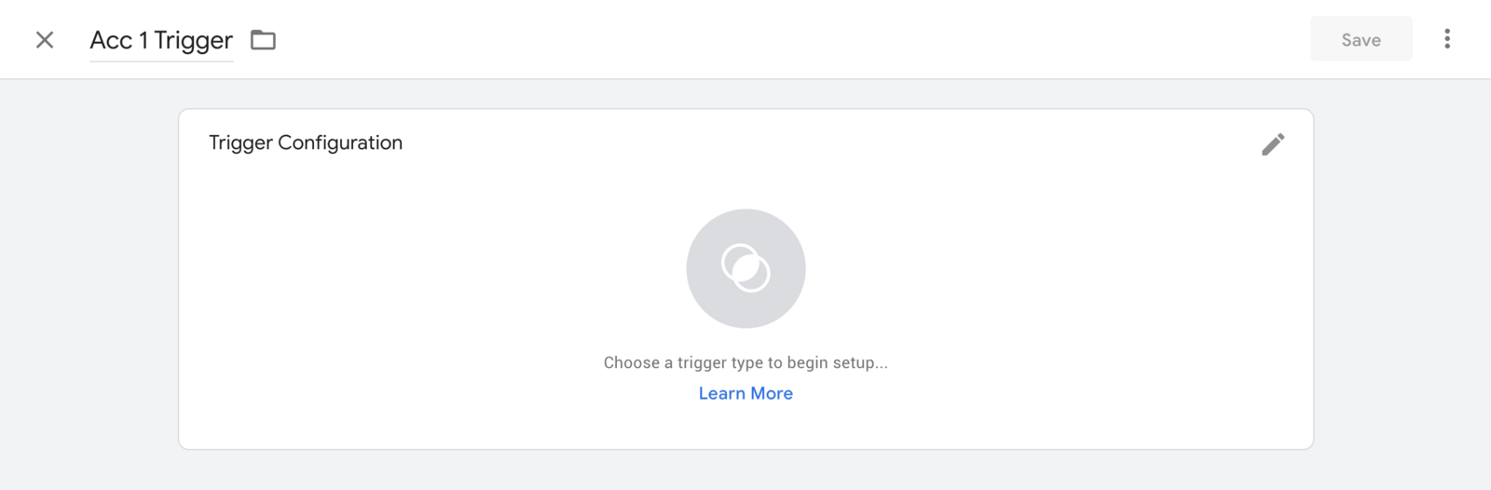Open the folder picker beside the trigger name
The width and height of the screenshot is (1491, 490).
(x=263, y=40)
